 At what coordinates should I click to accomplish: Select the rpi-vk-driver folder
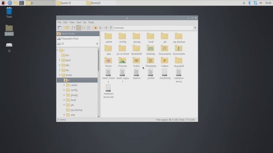[122, 50]
